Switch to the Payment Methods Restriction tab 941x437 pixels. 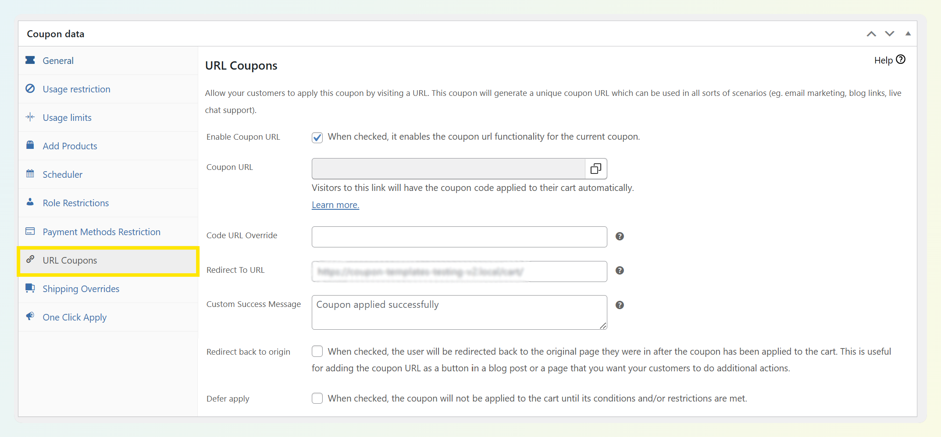point(101,232)
